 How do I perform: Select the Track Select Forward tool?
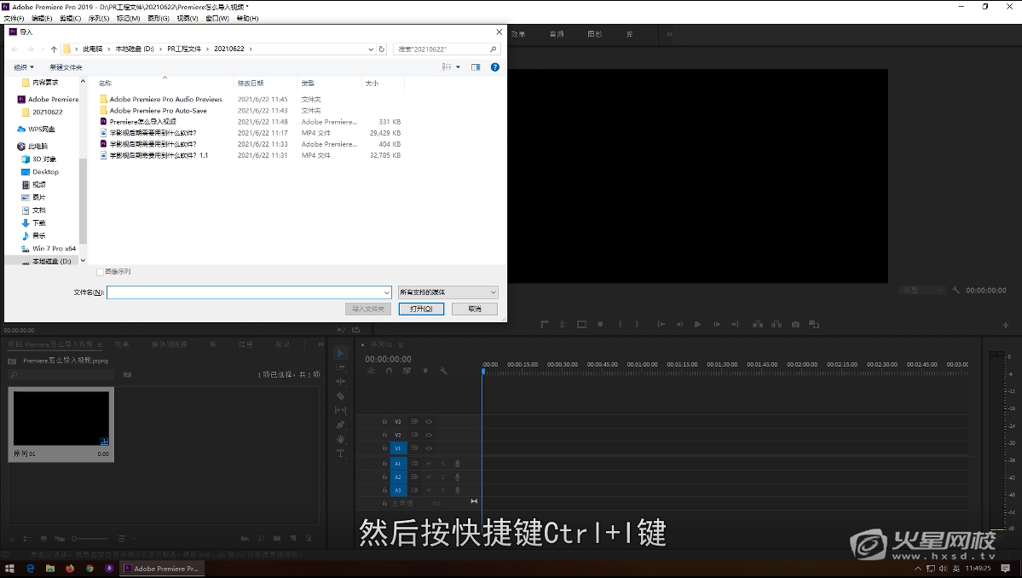pos(340,367)
